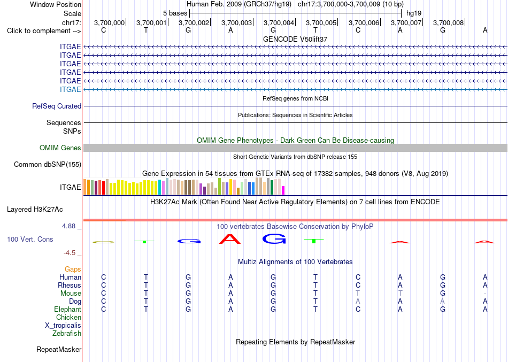Click the chr17: ruler label
This screenshot has height=362, width=508.
72,22
